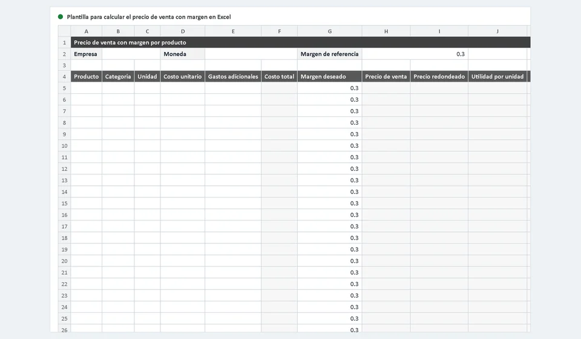The image size is (581, 339).
Task: Click margin value 0.3 in row 12
Action: tap(330, 168)
